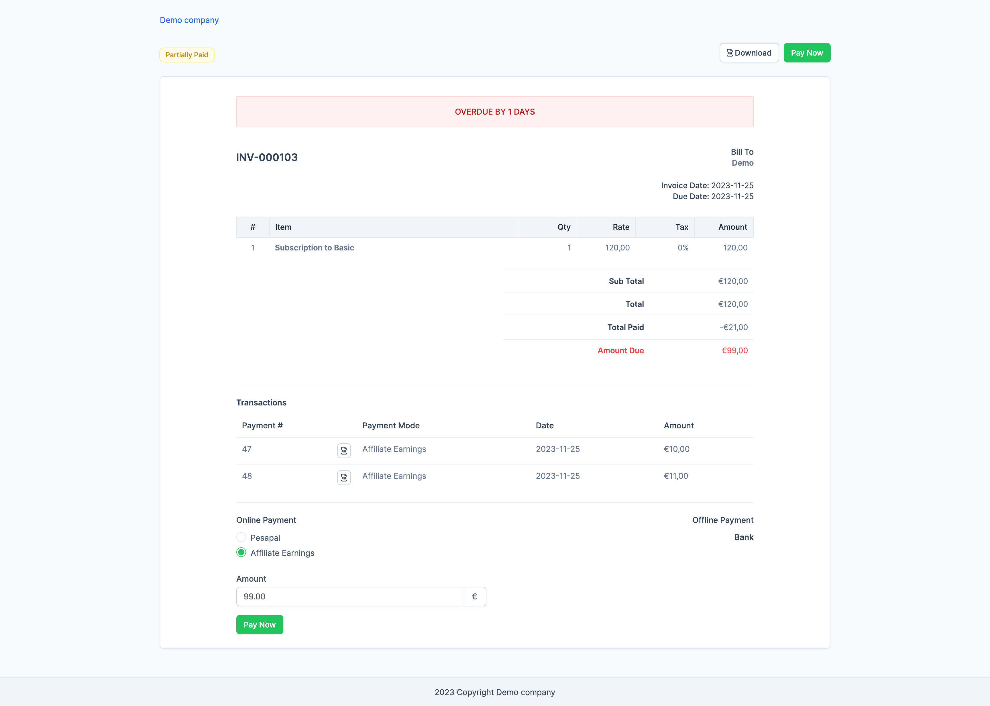Click the Sub Total €120,00 value
The width and height of the screenshot is (990, 706).
(x=733, y=281)
